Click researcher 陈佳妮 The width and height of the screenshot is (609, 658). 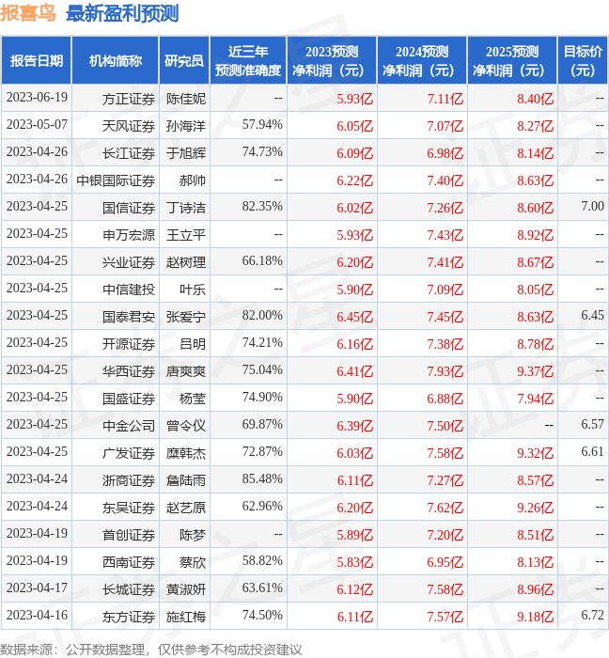click(x=186, y=99)
